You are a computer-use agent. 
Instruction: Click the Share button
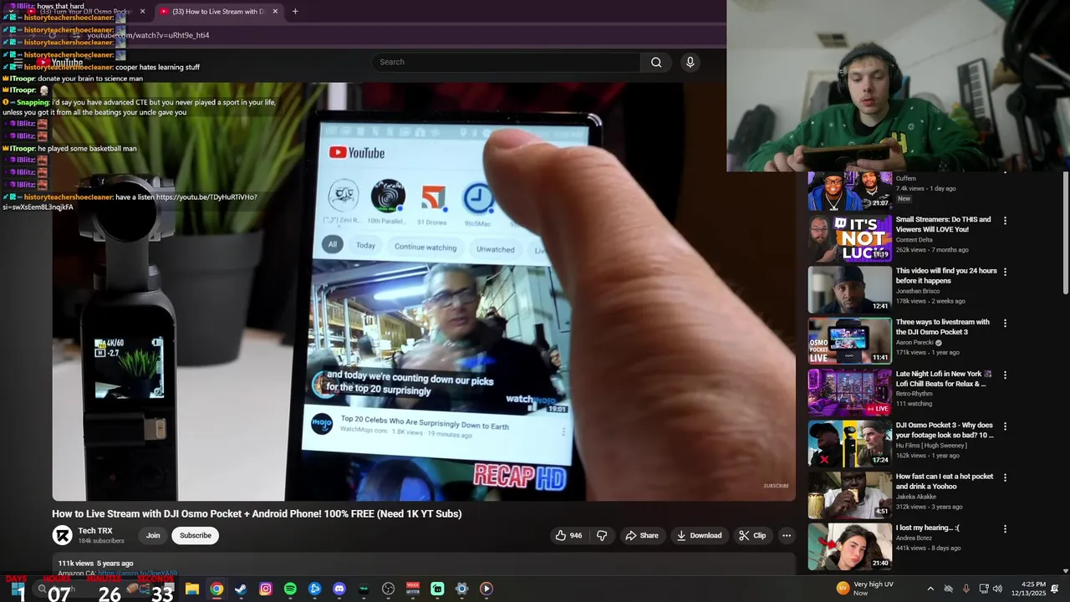point(642,535)
